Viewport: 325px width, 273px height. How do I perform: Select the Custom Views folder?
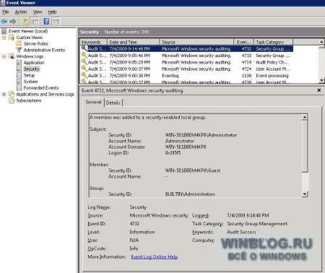pyautogui.click(x=29, y=38)
